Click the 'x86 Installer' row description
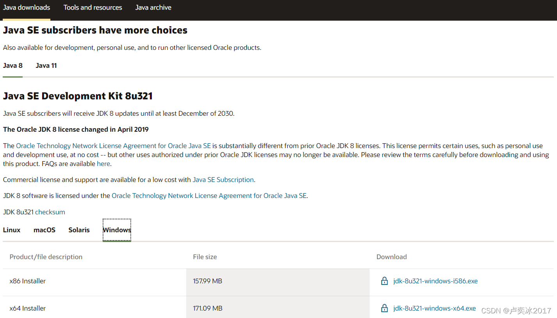557x318 pixels. pos(28,281)
